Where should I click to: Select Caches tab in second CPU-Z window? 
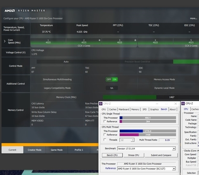[195, 109]
